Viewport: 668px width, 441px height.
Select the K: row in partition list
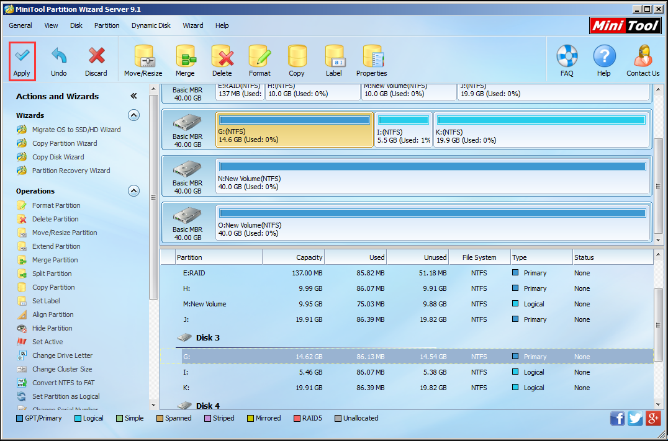click(x=407, y=388)
